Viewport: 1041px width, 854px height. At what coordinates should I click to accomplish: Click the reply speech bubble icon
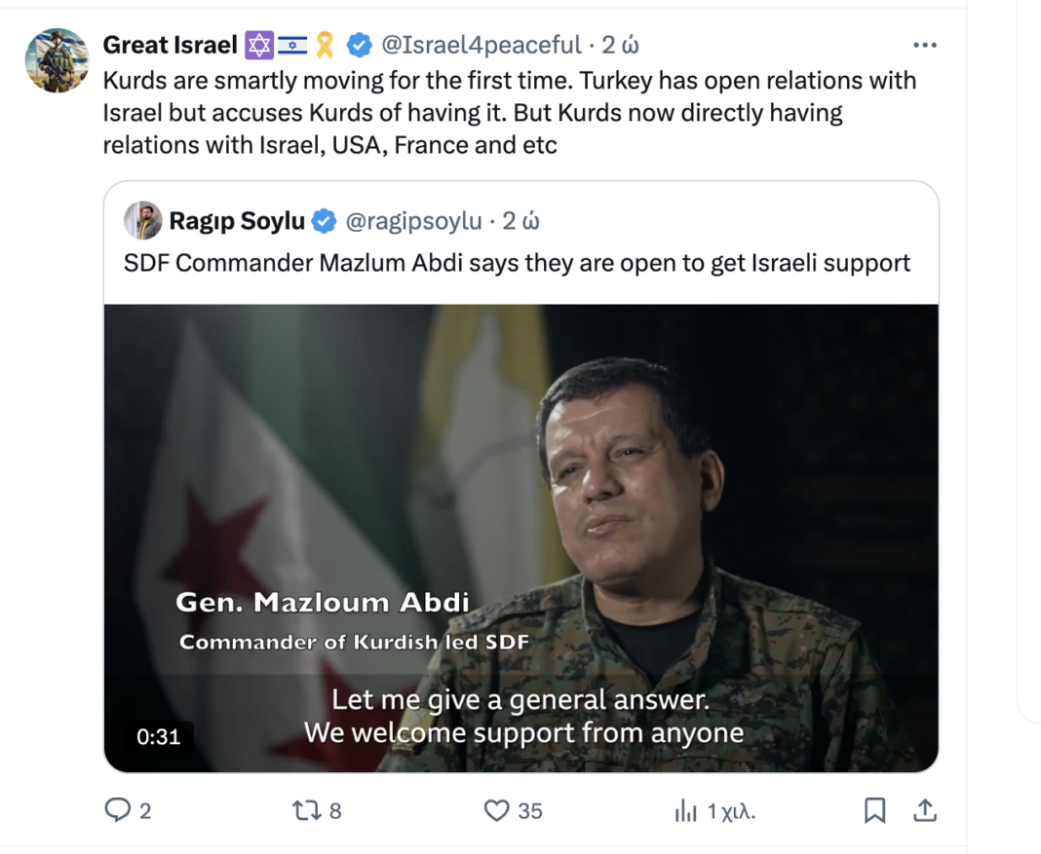[117, 810]
